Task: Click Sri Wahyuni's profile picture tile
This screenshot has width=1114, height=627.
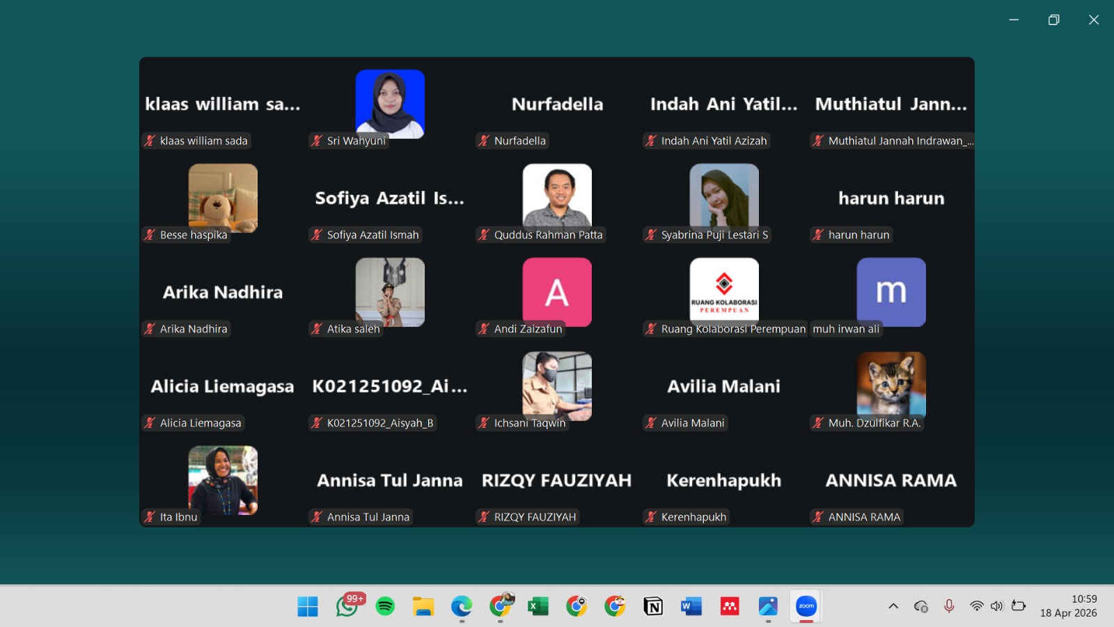Action: [390, 103]
